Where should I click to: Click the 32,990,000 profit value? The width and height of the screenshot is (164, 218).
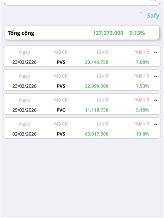pyautogui.click(x=96, y=86)
